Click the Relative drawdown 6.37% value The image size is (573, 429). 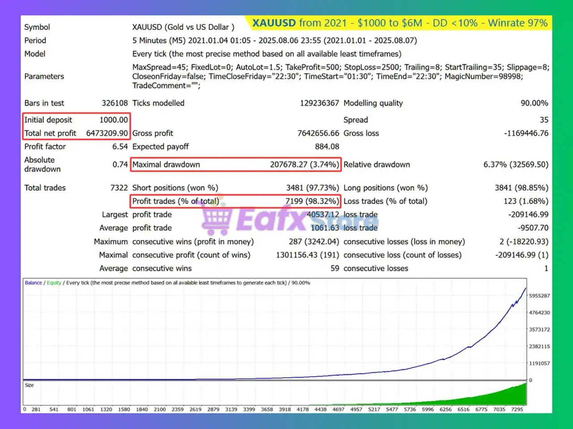tap(515, 164)
